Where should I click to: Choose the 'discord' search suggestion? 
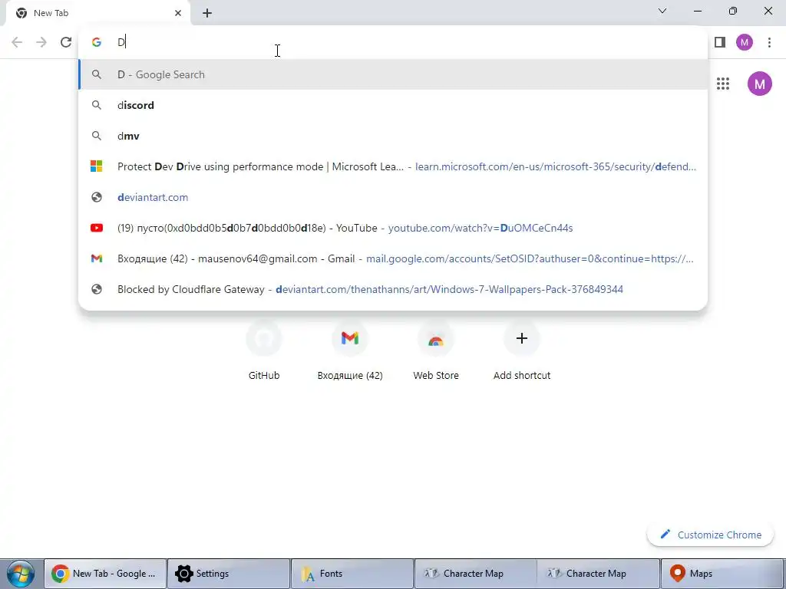click(393, 105)
